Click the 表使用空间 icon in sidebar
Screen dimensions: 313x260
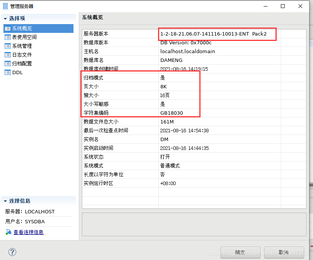pyautogui.click(x=8, y=37)
